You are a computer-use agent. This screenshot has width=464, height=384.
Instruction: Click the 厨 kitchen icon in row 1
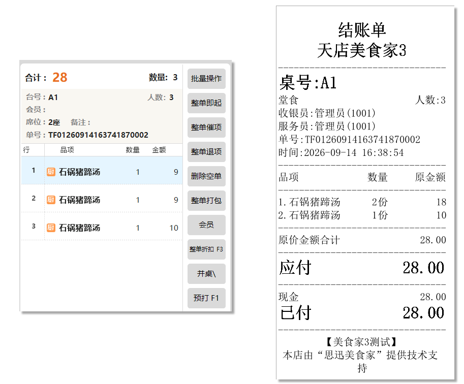[51, 172]
